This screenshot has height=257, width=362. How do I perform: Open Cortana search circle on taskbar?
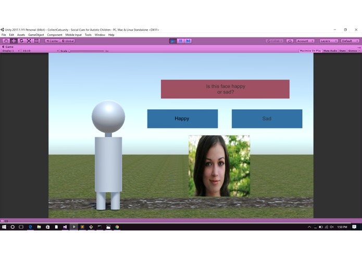point(13,227)
